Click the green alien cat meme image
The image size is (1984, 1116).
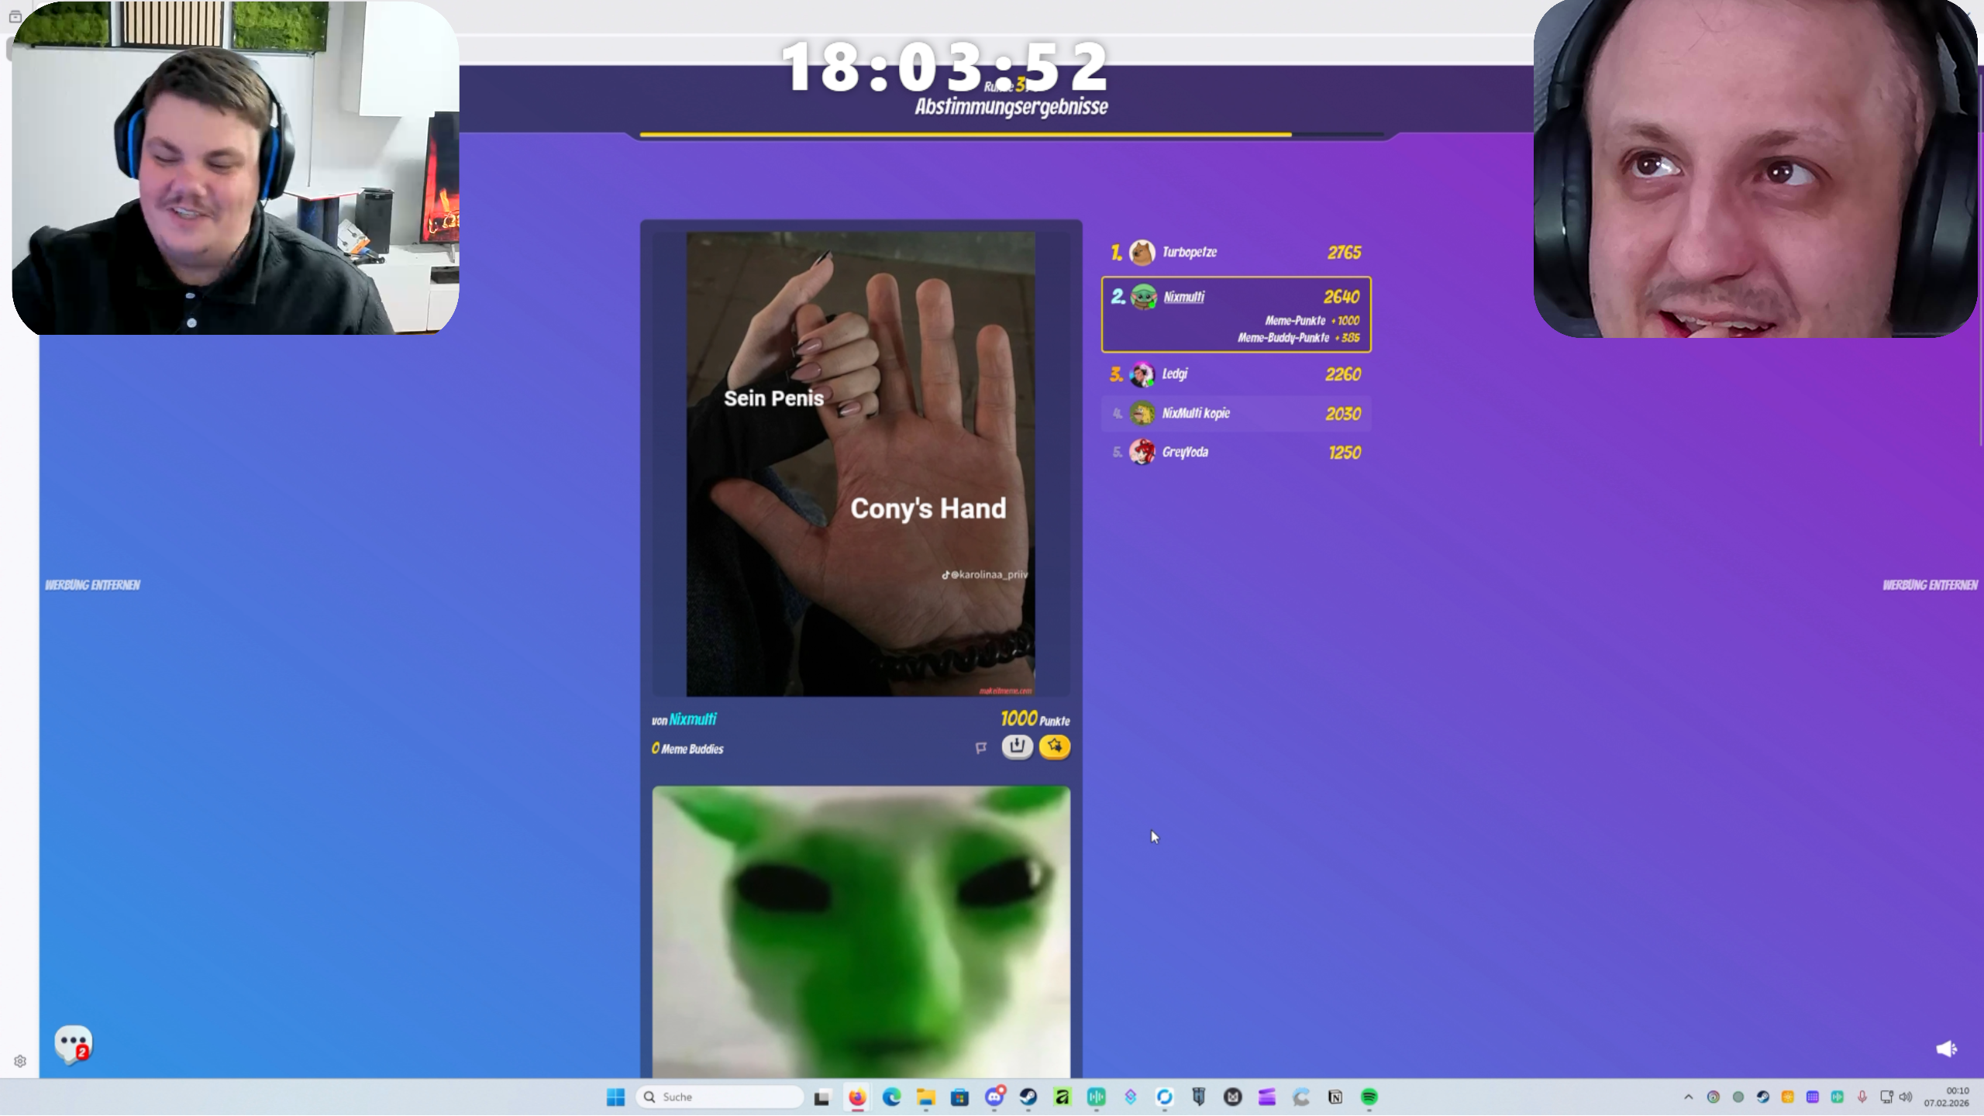coord(861,932)
